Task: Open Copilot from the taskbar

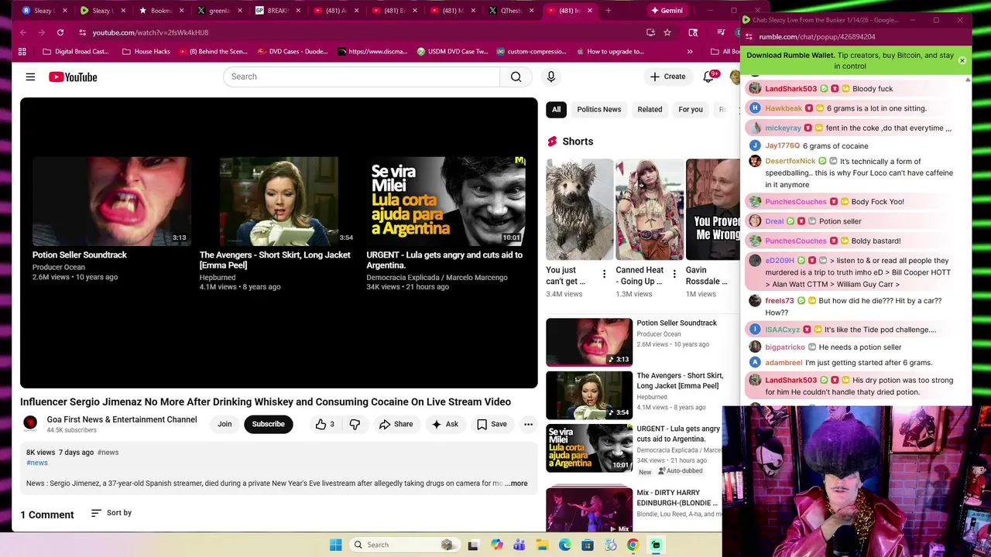Action: pos(497,545)
